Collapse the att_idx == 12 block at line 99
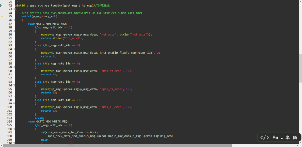This screenshot has width=302, height=147. 14,103
